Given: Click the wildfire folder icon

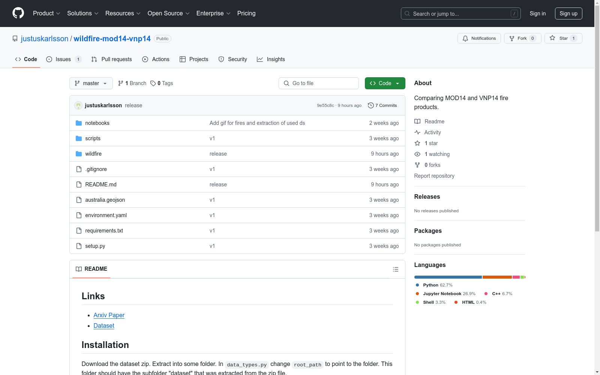Looking at the screenshot, I should point(79,154).
